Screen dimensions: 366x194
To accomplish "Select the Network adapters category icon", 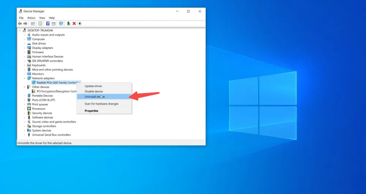I will point(29,78).
